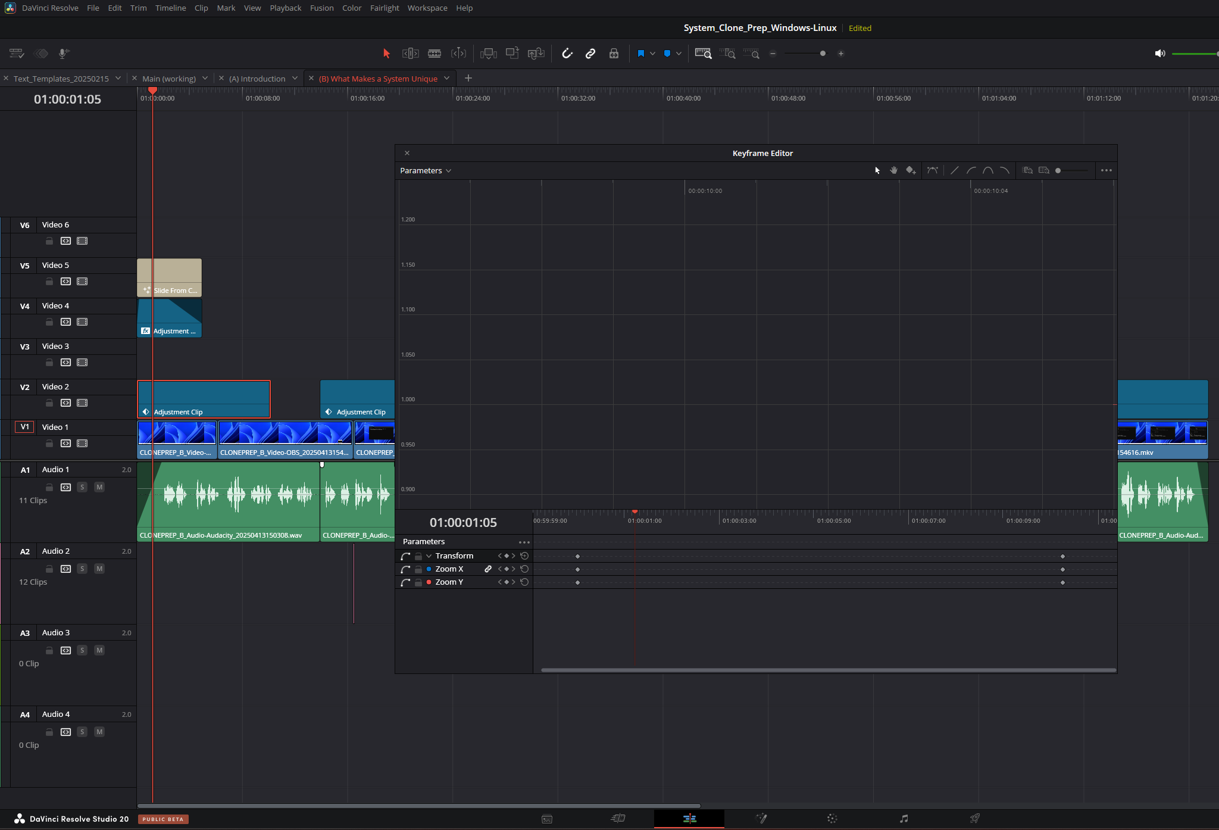
Task: Click the Insert Clip icon in the toolbar
Action: [x=489, y=54]
